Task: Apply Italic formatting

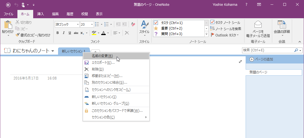Action: [64, 33]
